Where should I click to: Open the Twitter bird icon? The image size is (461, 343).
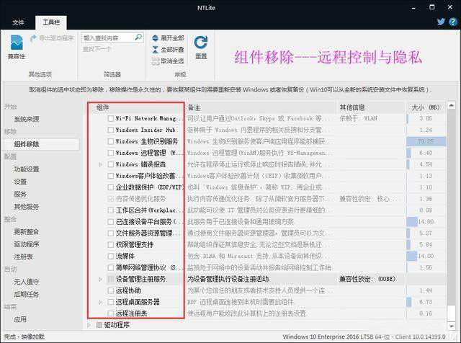[441, 22]
